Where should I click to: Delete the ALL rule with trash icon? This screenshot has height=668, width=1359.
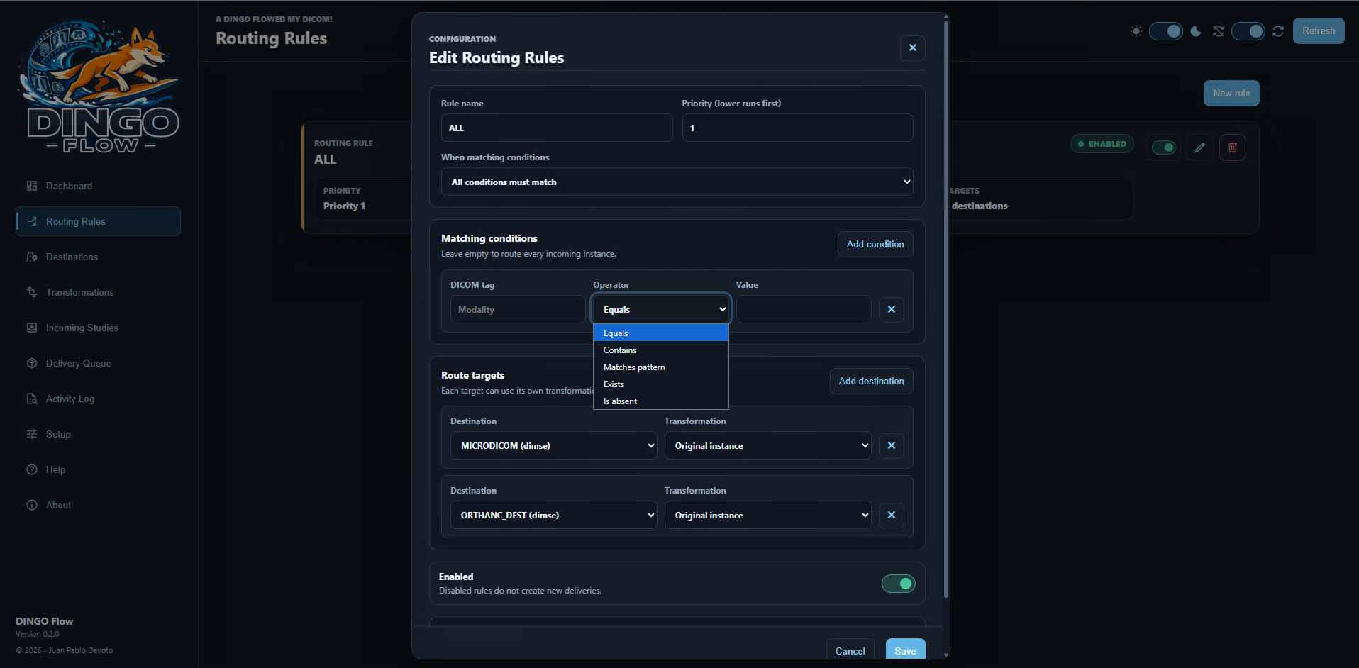1233,147
